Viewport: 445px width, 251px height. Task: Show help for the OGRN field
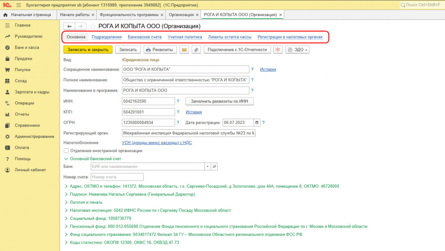click(x=178, y=123)
